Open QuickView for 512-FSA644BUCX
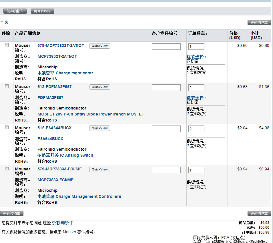The height and width of the screenshot is (243, 273). (100, 128)
